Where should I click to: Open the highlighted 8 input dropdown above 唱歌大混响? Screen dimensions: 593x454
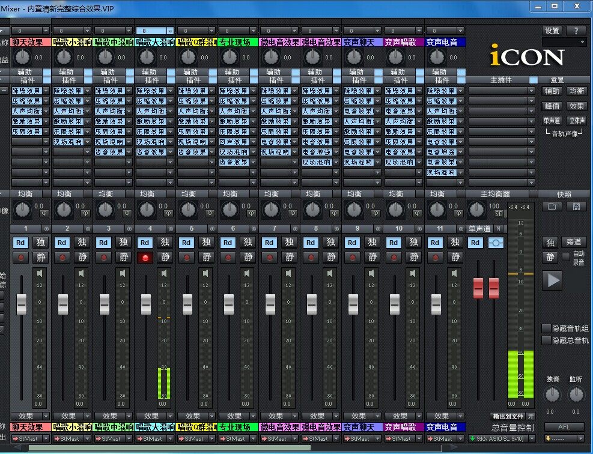click(170, 31)
